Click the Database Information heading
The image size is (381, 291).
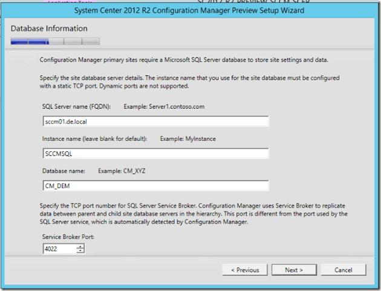(49, 28)
